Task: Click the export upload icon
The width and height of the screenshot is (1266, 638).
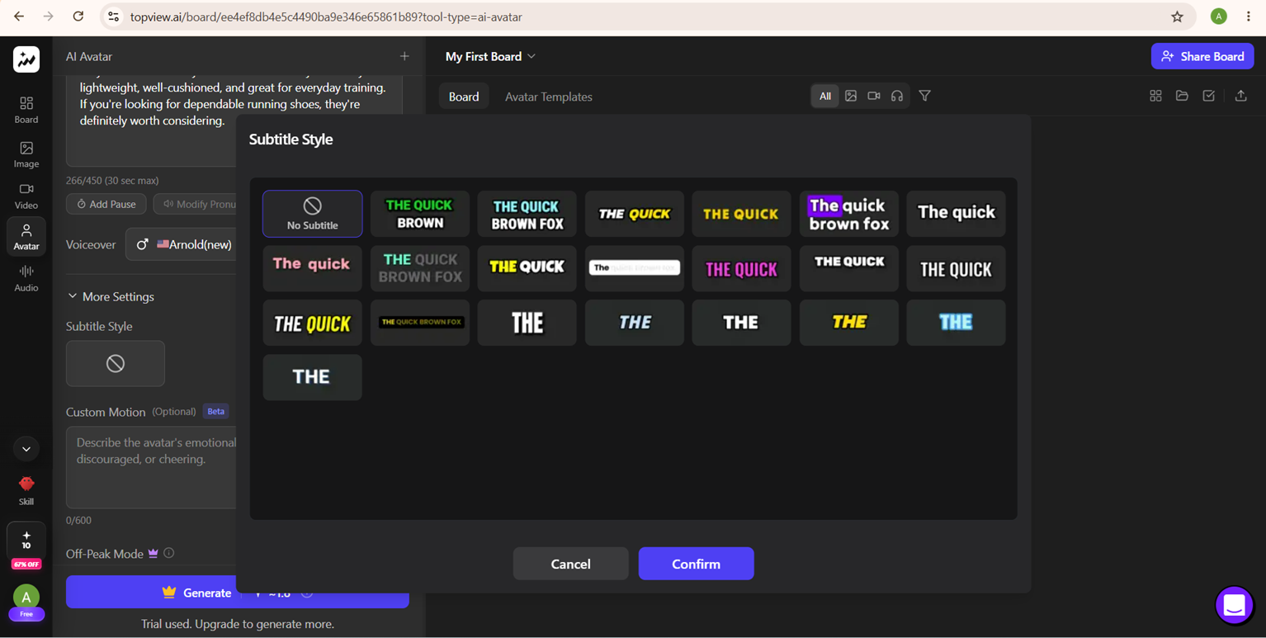Action: pos(1240,96)
